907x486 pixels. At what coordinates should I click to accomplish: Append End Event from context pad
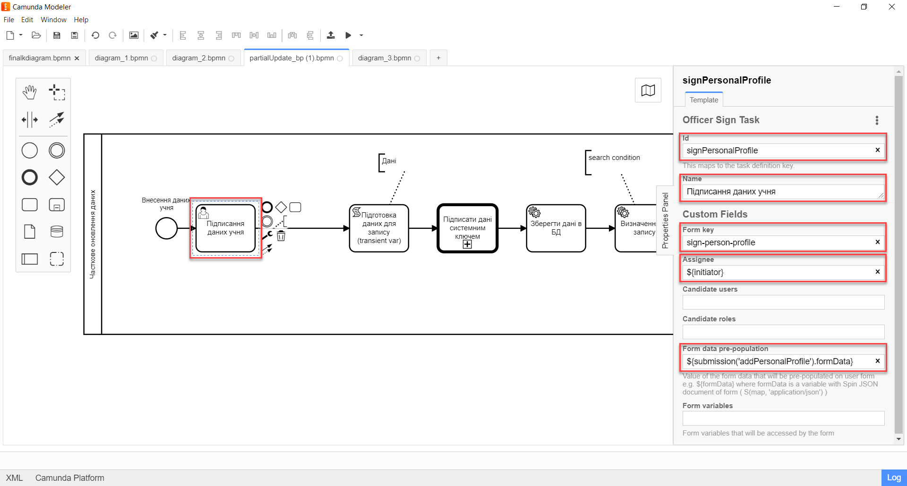(267, 207)
